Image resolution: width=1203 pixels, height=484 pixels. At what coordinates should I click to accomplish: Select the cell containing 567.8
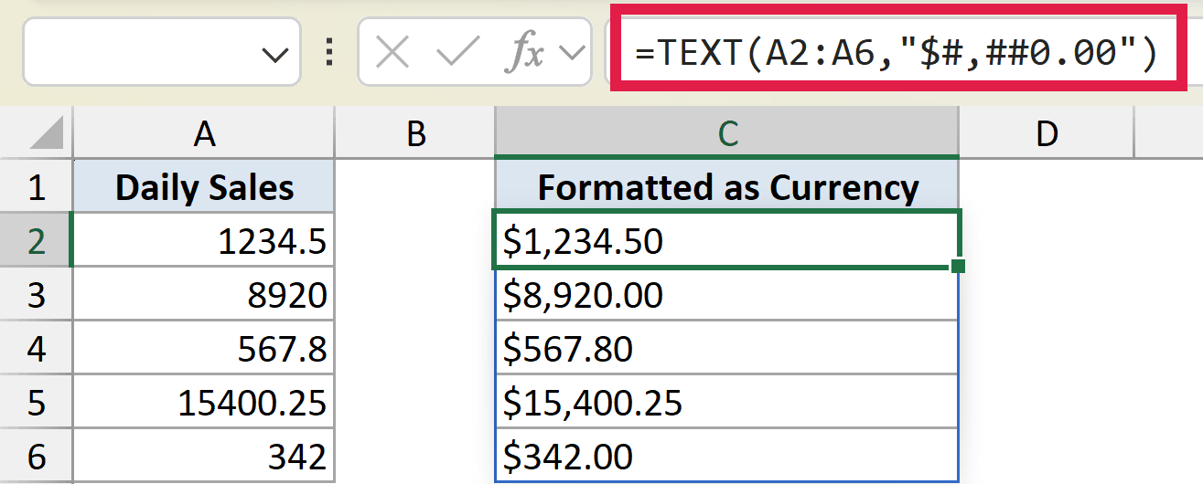204,348
